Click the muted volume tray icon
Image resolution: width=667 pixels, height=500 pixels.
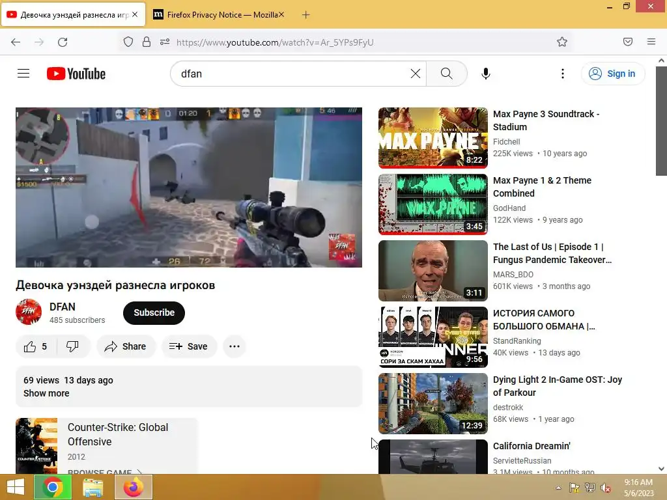coord(605,488)
